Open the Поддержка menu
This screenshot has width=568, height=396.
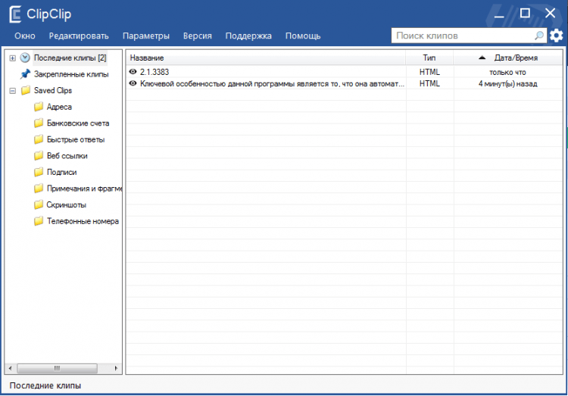[x=248, y=36]
